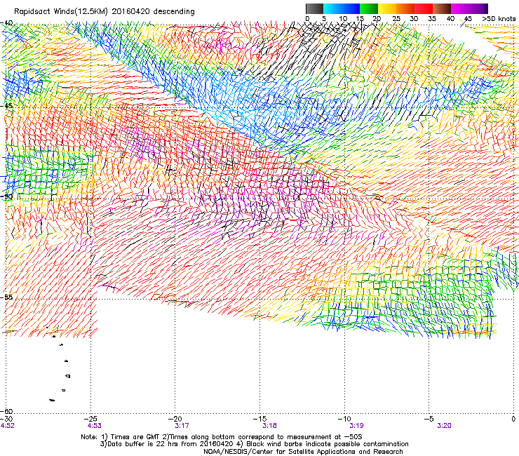The height and width of the screenshot is (456, 519).
Task: Click the '4:53' time label
Action: point(95,426)
